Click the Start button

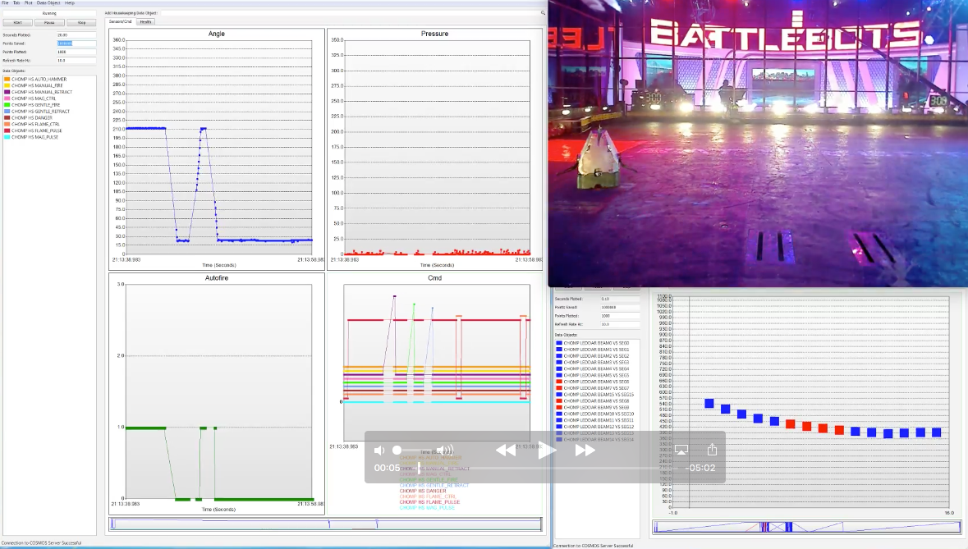tap(18, 23)
